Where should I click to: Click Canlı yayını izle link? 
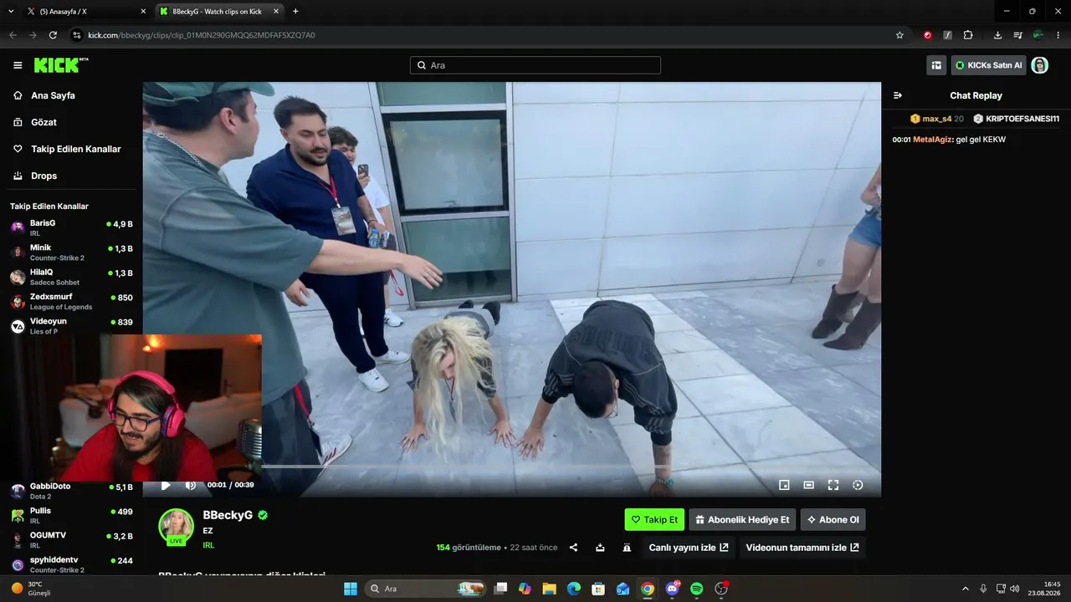(689, 548)
